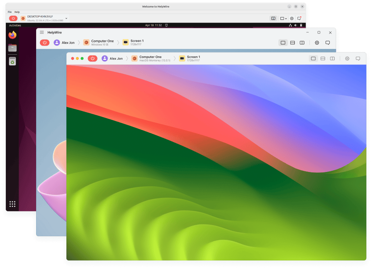Click Screen 1 monitor icon in macOS window
This screenshot has width=372, height=269.
point(182,58)
